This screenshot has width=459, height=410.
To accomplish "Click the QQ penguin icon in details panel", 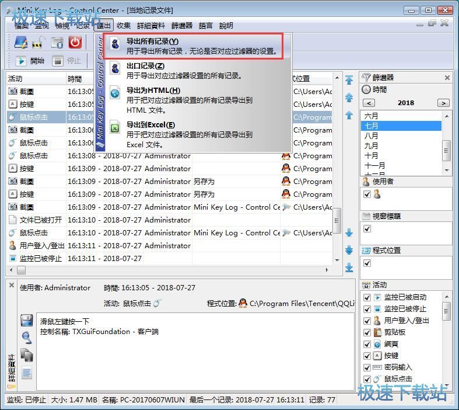I will [x=243, y=303].
